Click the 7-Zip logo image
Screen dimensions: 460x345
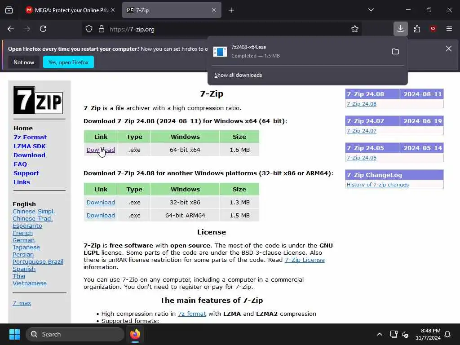38,100
